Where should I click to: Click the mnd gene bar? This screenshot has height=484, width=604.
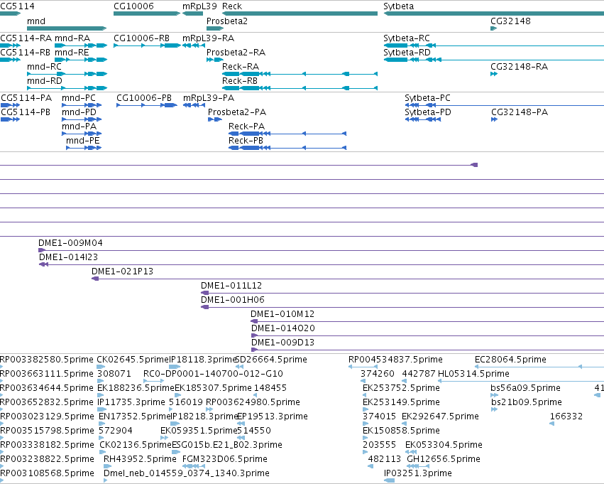(67, 28)
